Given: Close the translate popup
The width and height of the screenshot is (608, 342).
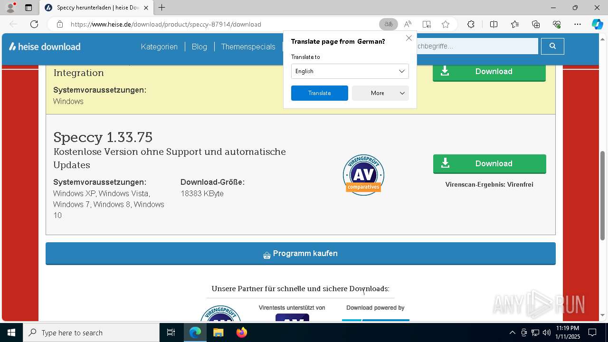Looking at the screenshot, I should pos(408,38).
